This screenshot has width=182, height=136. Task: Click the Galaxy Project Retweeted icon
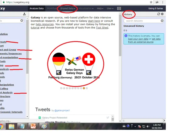[40, 118]
